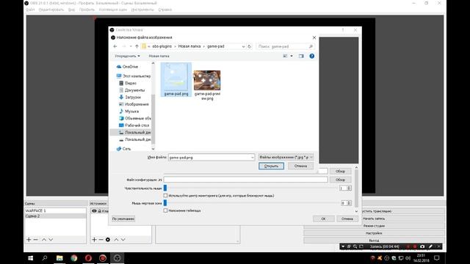Open Chrome from taskbar

click(x=73, y=258)
